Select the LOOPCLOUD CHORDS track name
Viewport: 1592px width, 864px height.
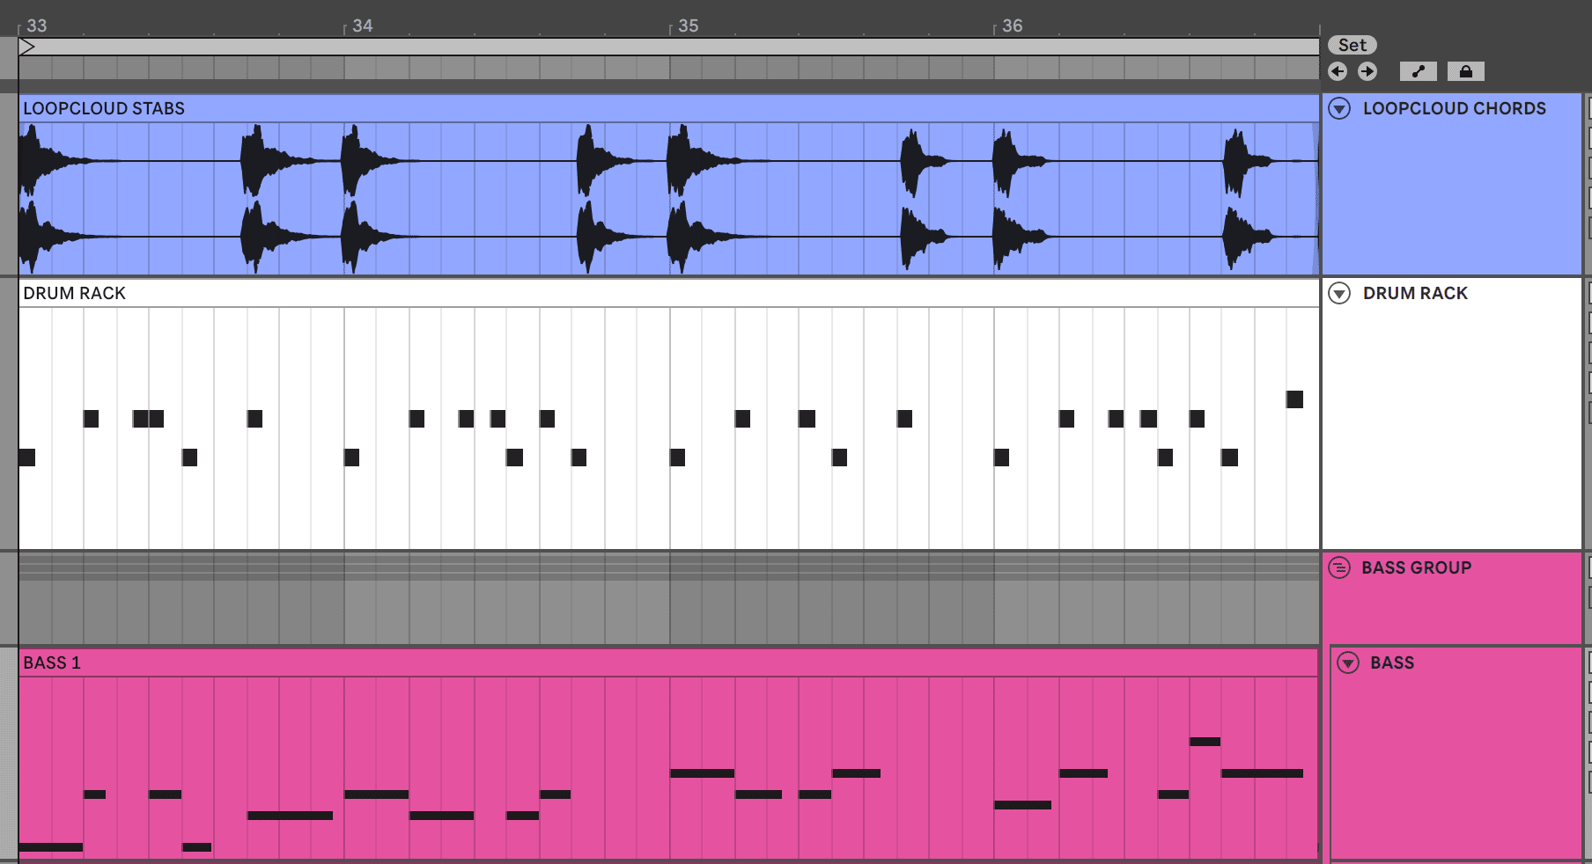pyautogui.click(x=1454, y=108)
